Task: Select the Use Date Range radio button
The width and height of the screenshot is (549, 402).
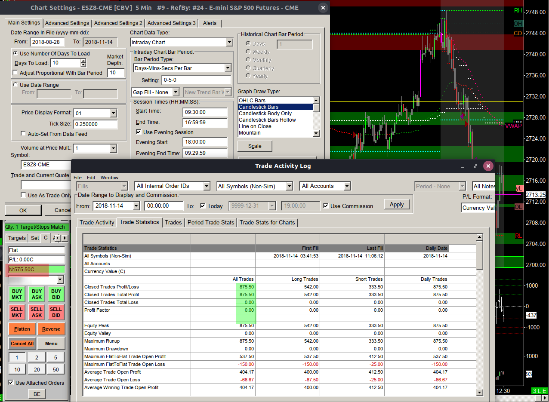Action: tap(16, 85)
